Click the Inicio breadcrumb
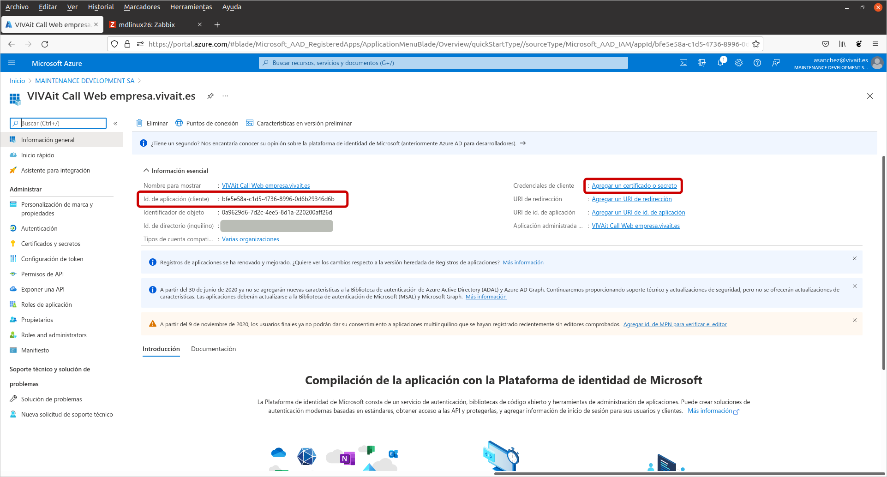The width and height of the screenshot is (887, 477). [x=17, y=81]
